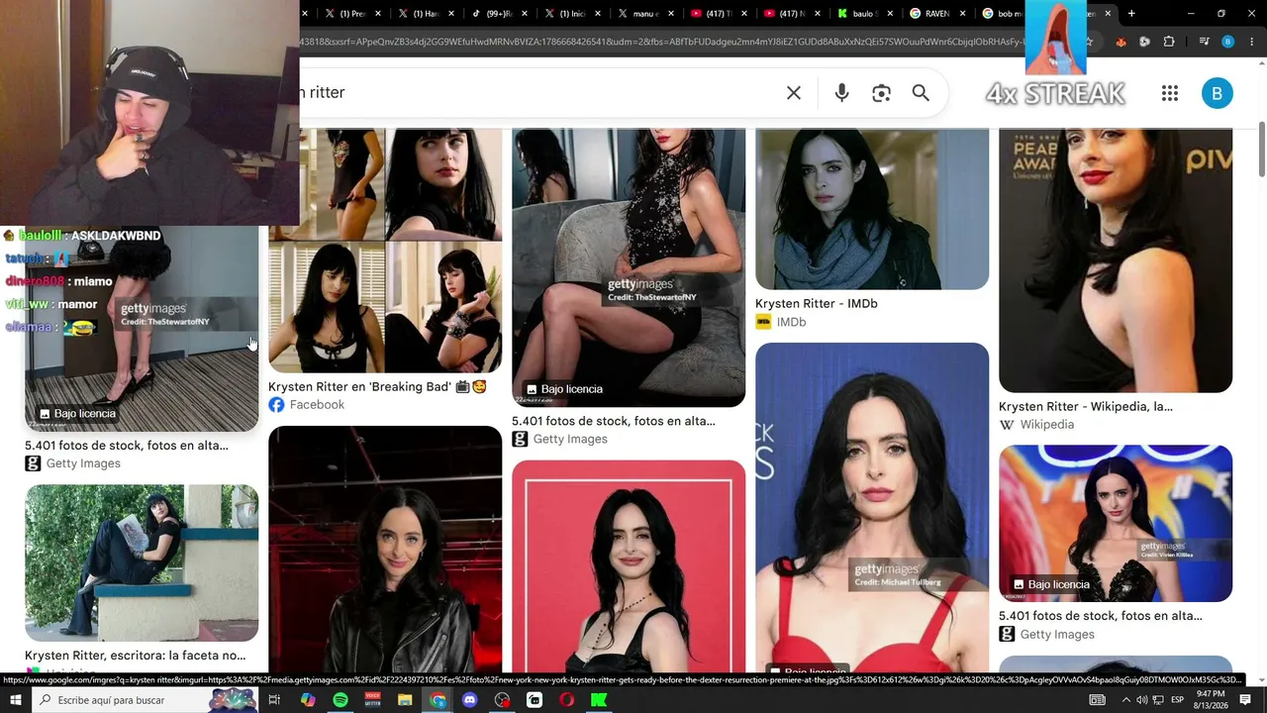Open File Explorer from the taskbar
This screenshot has height=713, width=1267.
405,700
